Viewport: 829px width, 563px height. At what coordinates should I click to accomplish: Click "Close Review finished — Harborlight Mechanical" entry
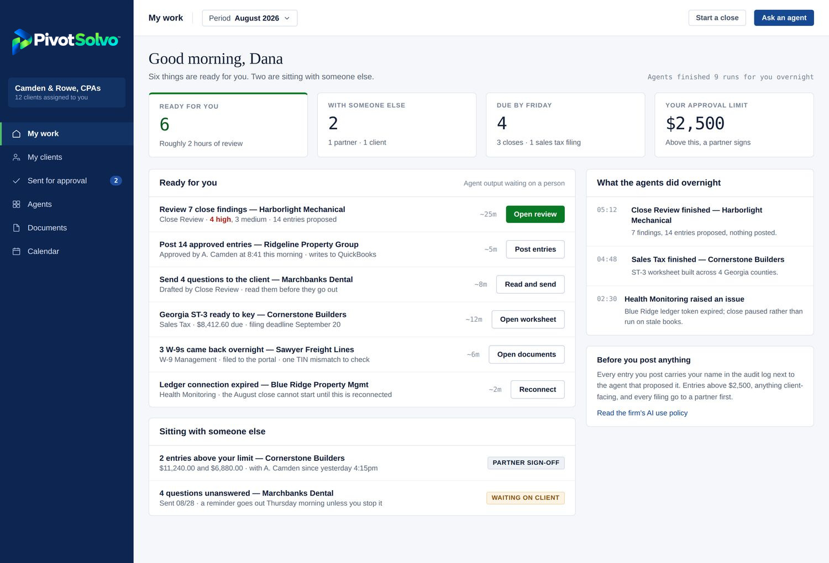click(700, 221)
